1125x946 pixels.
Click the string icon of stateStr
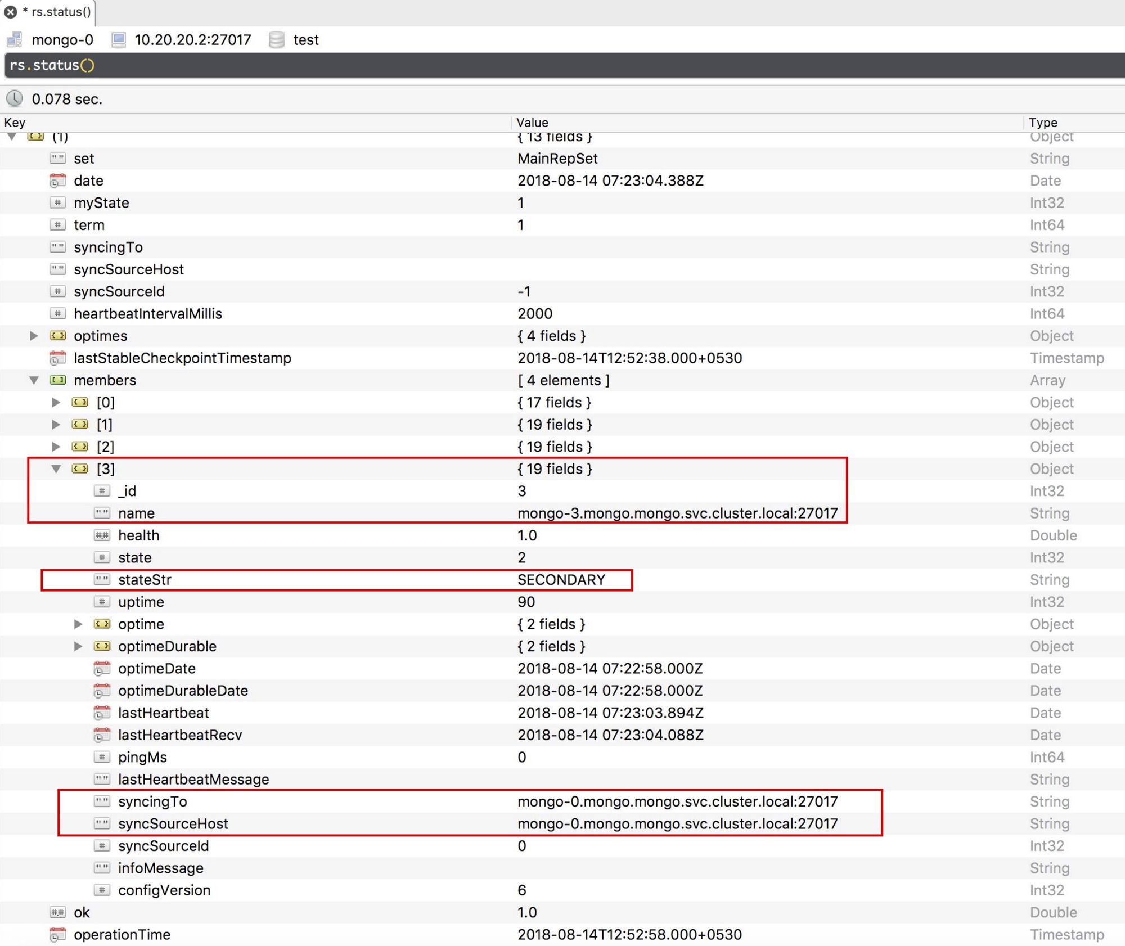(102, 580)
